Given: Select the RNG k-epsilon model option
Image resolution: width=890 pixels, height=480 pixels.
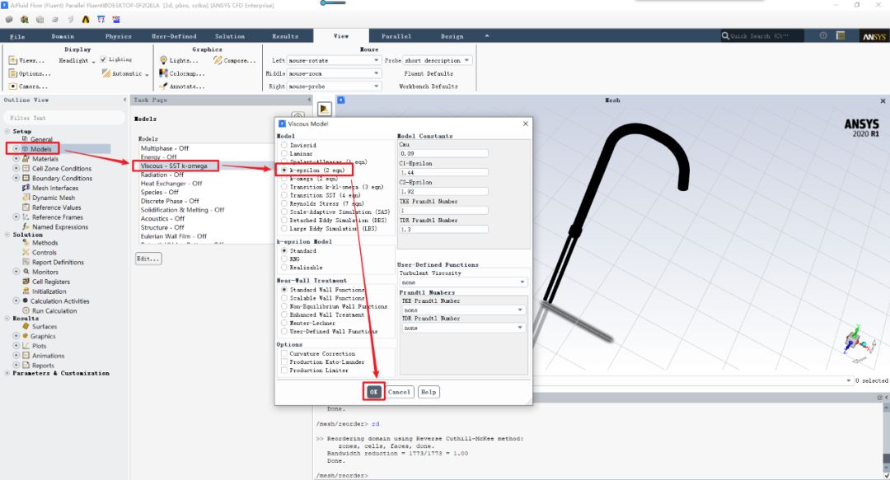Looking at the screenshot, I should pos(283,259).
